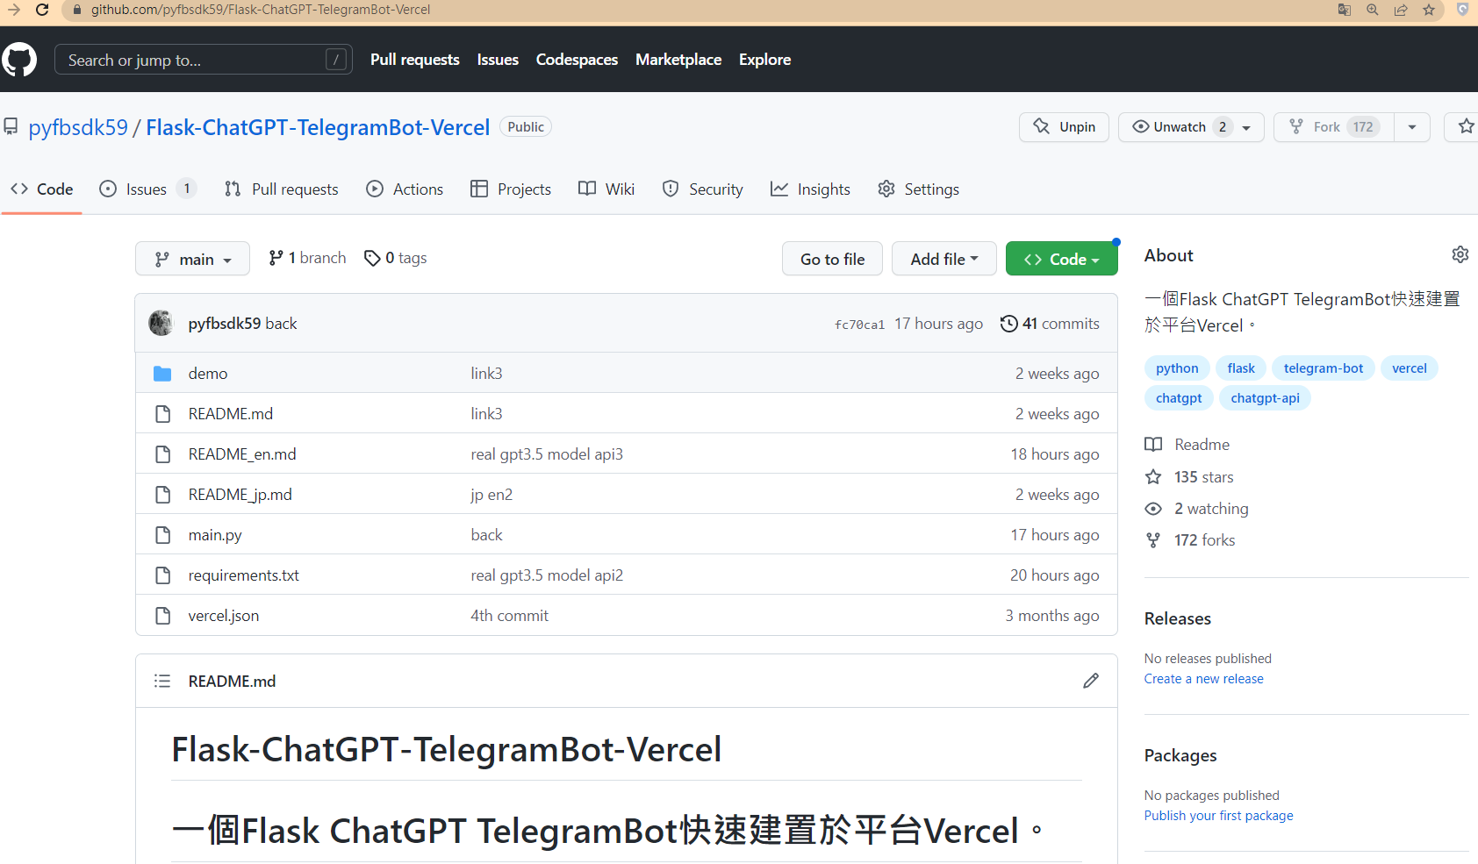Click the Readme book icon in About

click(x=1153, y=445)
